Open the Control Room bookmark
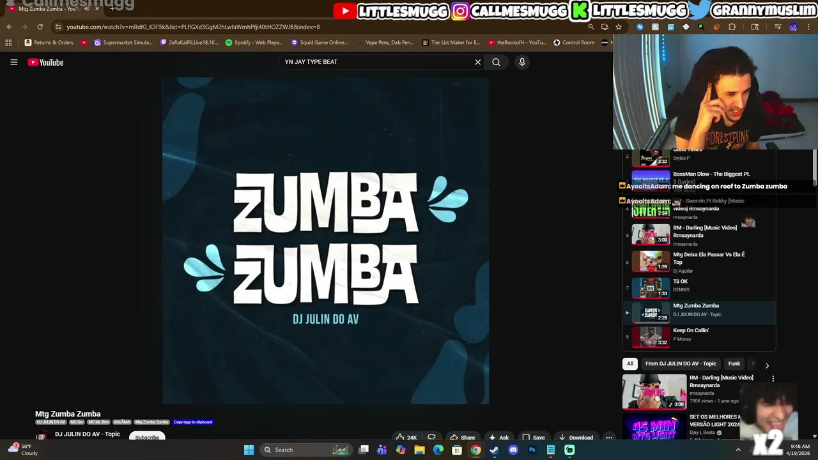The width and height of the screenshot is (818, 460). 574,43
